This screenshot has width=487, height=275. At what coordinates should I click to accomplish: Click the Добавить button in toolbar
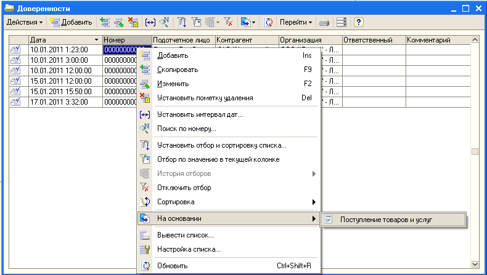(71, 22)
